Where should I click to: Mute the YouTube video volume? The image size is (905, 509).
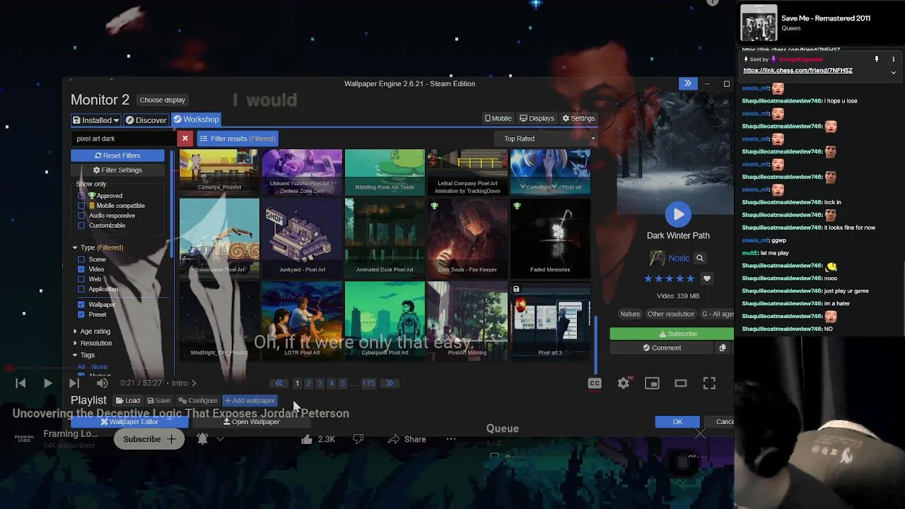[102, 383]
